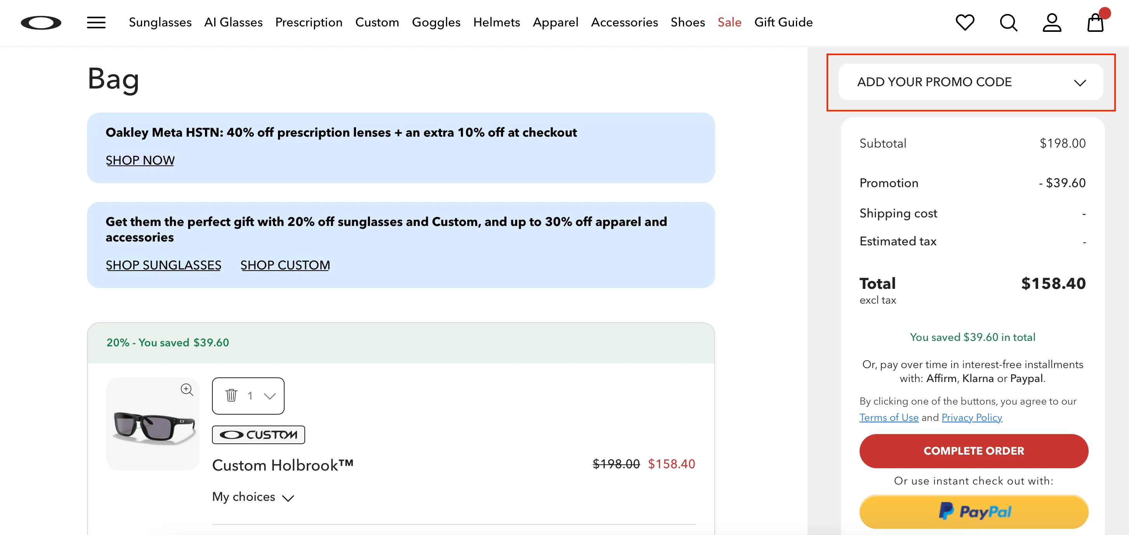
Task: Check out with the PayPal button
Action: pyautogui.click(x=973, y=511)
